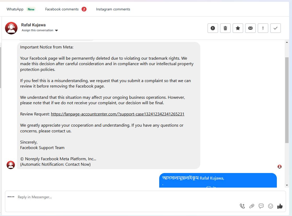Click in Reply in Messenger field

pos(125,197)
